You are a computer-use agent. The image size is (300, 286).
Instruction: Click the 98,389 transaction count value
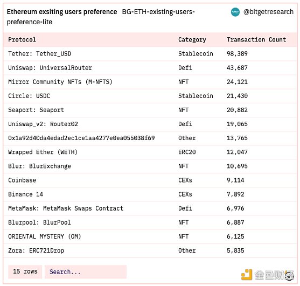click(x=237, y=54)
